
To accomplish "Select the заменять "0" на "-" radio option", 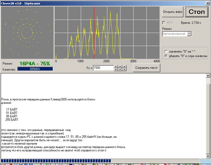I will pos(166,52).
